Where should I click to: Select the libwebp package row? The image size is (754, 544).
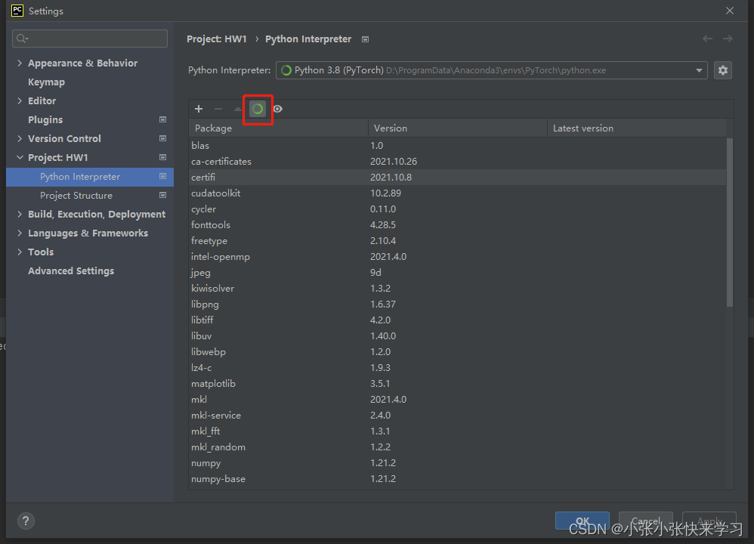click(457, 351)
